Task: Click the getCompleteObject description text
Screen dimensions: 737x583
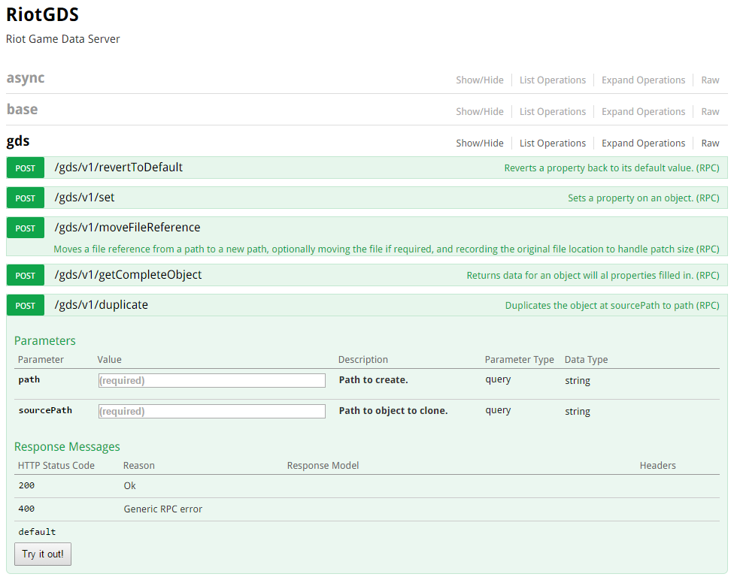Action: (x=593, y=276)
